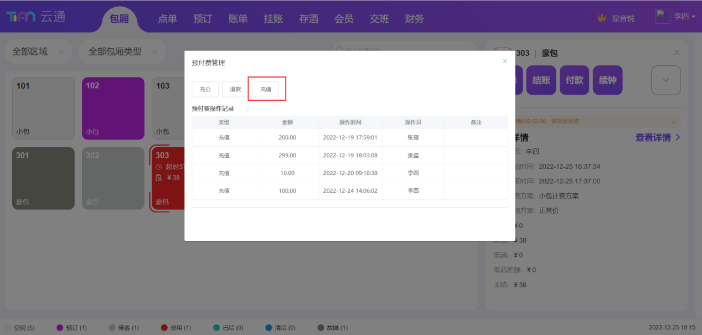Viewport: 702px width, 335px height.
Task: Close the room 303 detail panel
Action: pyautogui.click(x=677, y=53)
